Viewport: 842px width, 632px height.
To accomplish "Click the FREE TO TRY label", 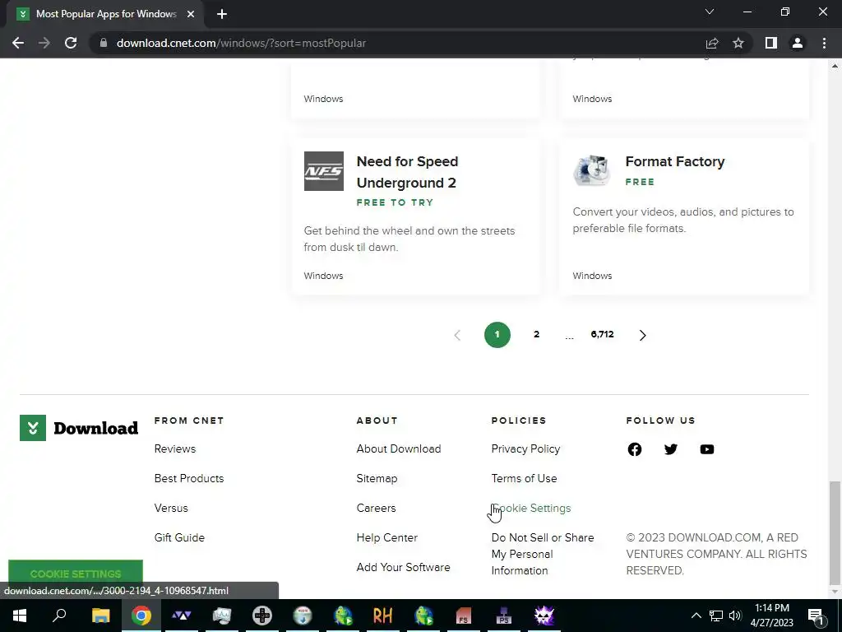I will click(x=395, y=202).
